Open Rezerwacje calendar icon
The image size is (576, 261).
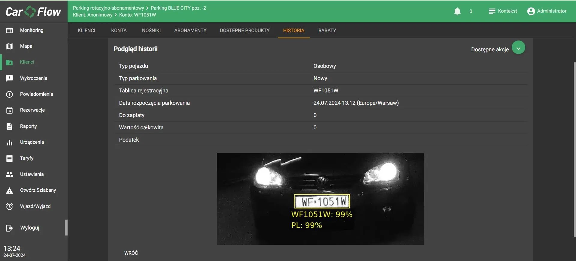pyautogui.click(x=9, y=110)
